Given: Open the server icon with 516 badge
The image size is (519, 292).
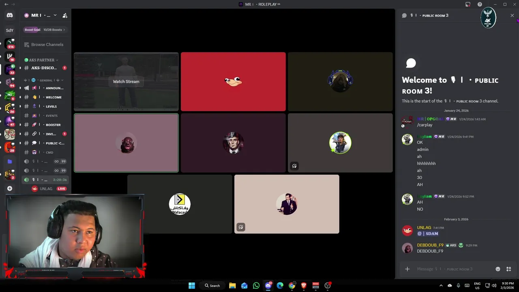Looking at the screenshot, I should pyautogui.click(x=10, y=43).
